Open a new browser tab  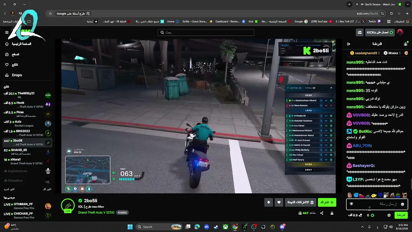pos(349,5)
